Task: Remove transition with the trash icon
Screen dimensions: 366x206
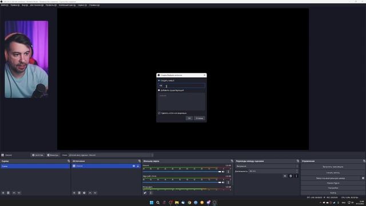Action: click(291, 176)
